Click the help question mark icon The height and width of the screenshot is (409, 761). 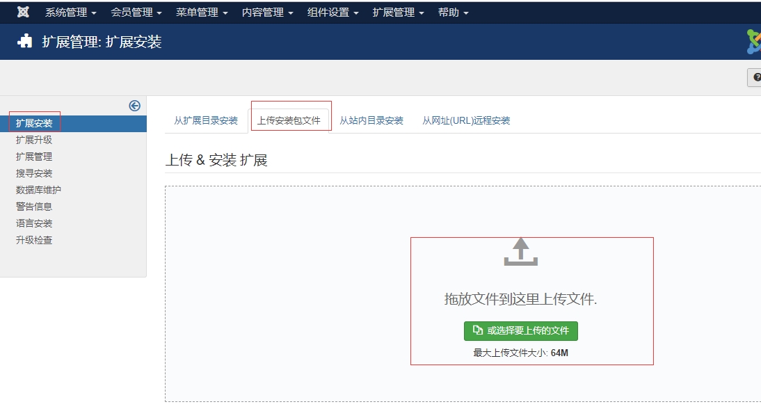(756, 77)
